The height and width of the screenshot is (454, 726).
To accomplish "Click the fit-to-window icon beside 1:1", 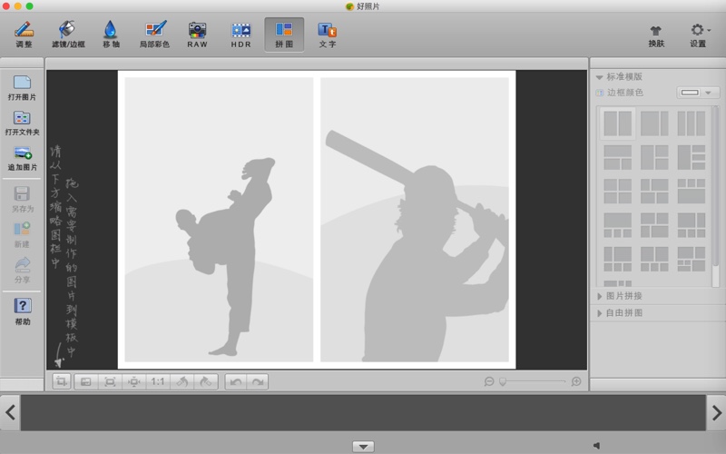I will (x=133, y=381).
